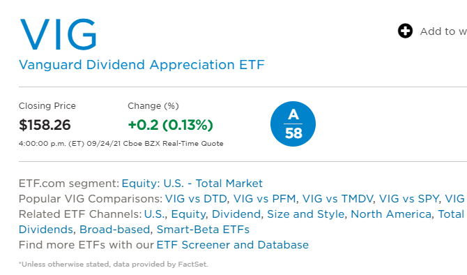Open the Size and Style channel

point(305,214)
